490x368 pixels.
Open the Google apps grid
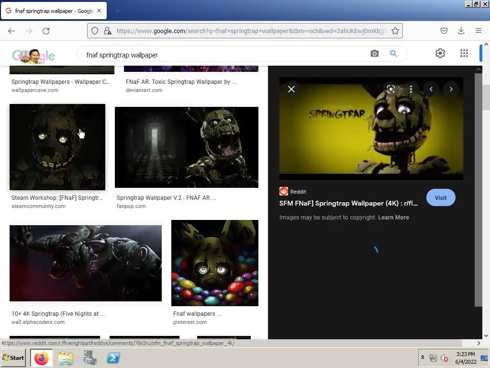coord(464,53)
